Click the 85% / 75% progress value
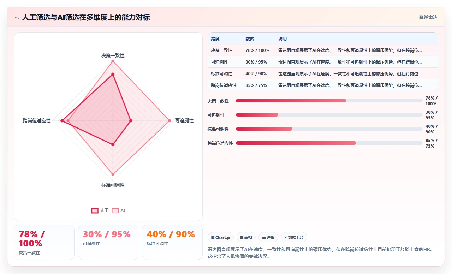This screenshot has width=452, height=274. 432,143
